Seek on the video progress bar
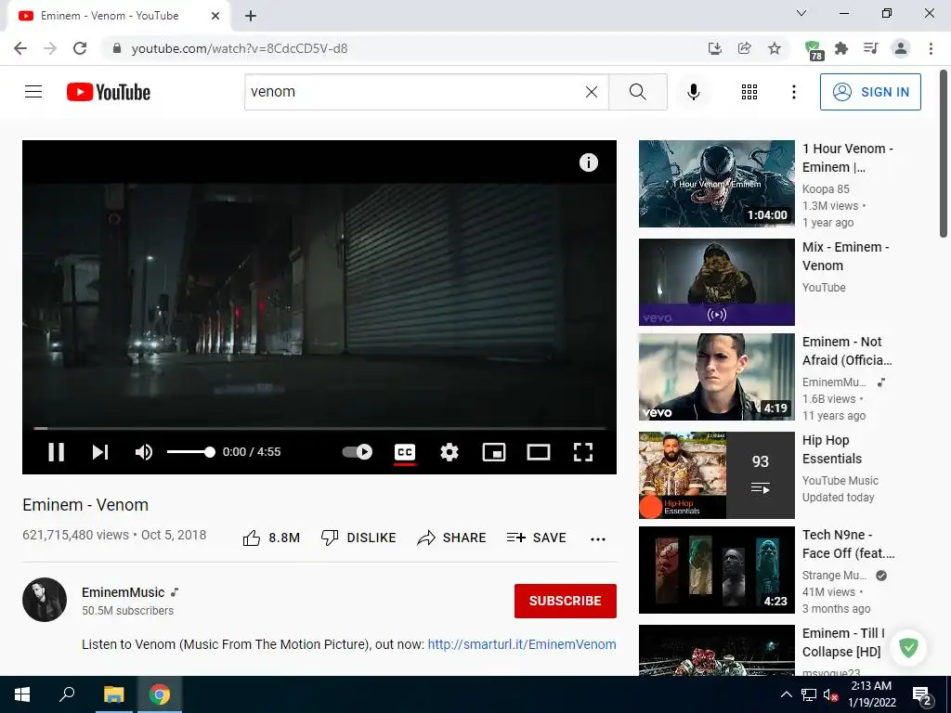The height and width of the screenshot is (713, 951). coord(319,428)
